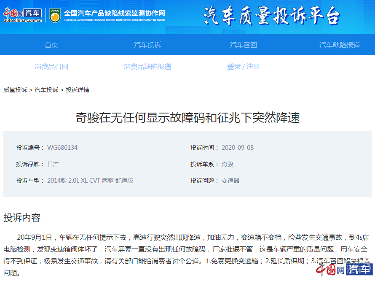Open the 汽车缺陷报道 navigation item
This screenshot has height=281, width=375.
pos(339,45)
